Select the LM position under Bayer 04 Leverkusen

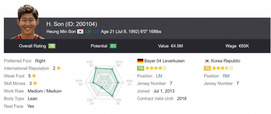(x=159, y=76)
